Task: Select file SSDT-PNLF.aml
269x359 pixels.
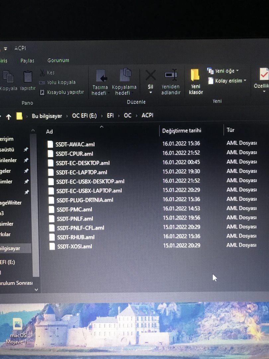Action: click(x=75, y=219)
